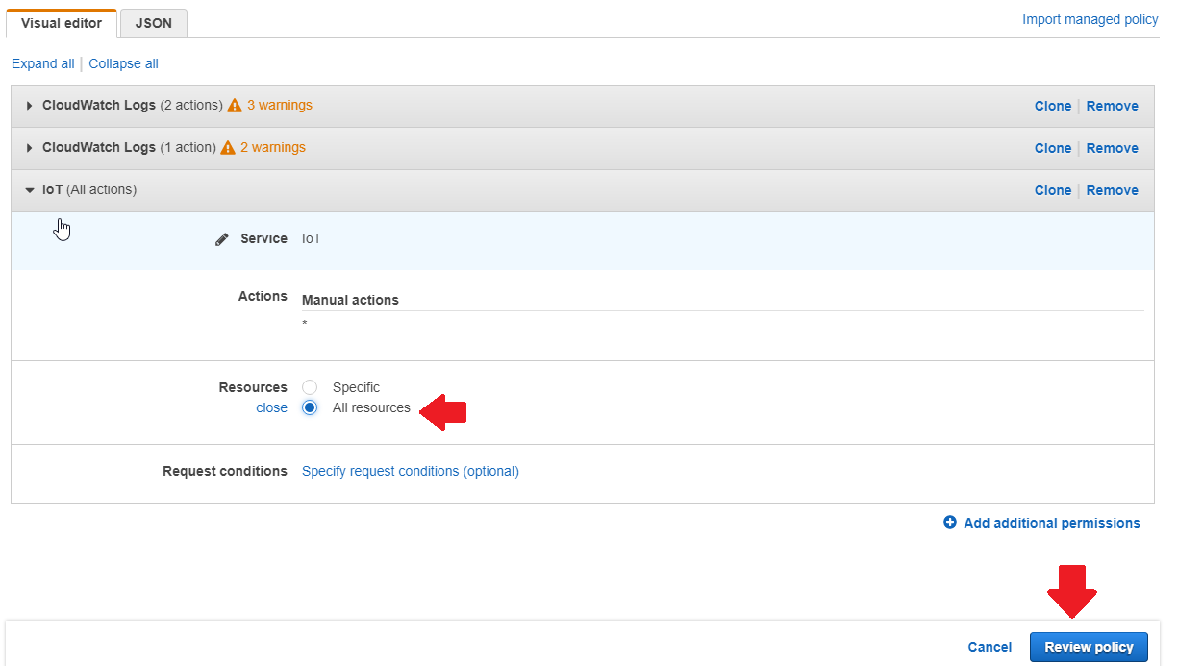Remove the IoT statement
Viewport: 1203px width, 666px height.
tap(1113, 190)
